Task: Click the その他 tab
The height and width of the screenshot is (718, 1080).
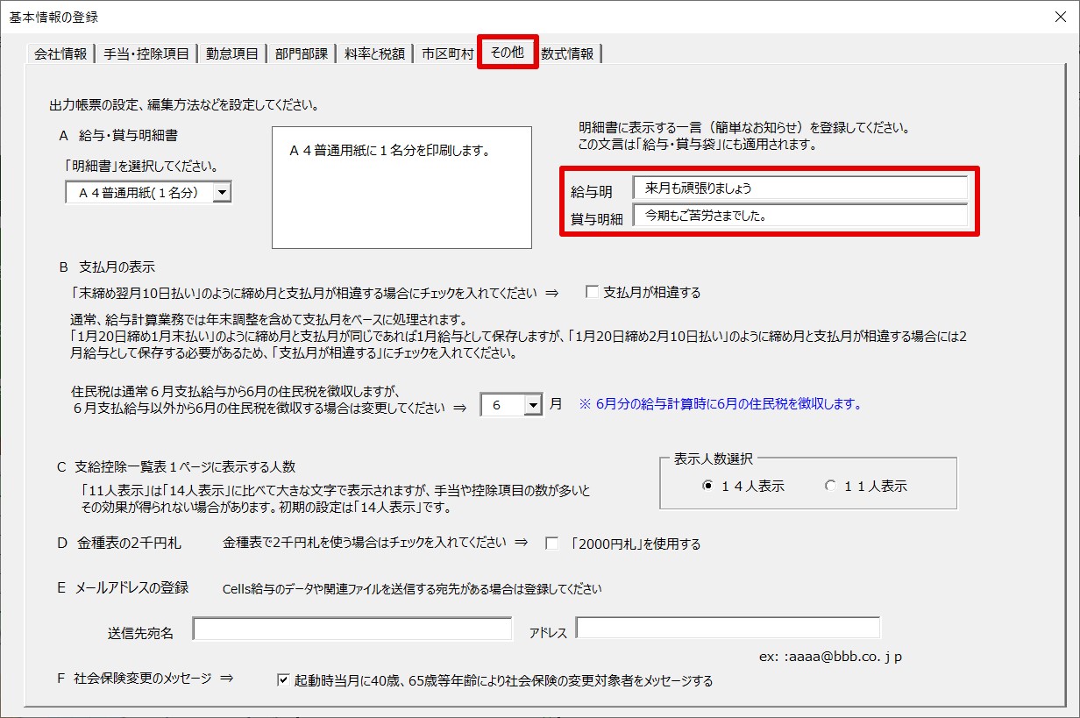Action: [x=507, y=53]
